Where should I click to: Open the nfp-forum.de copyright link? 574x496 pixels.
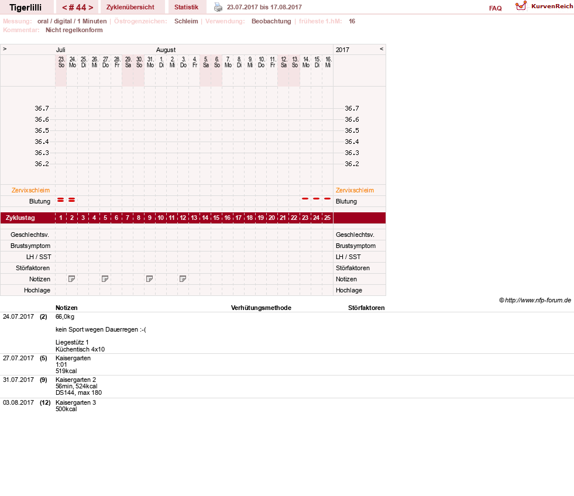click(535, 300)
